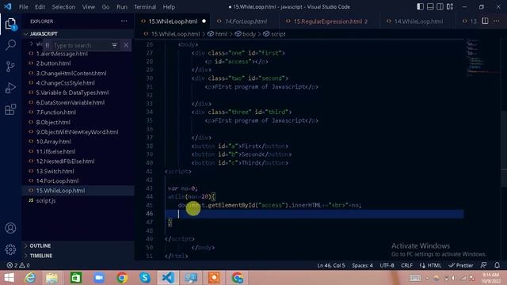Open 3.ChangeHtmlContent.html in explorer

pyautogui.click(x=71, y=74)
